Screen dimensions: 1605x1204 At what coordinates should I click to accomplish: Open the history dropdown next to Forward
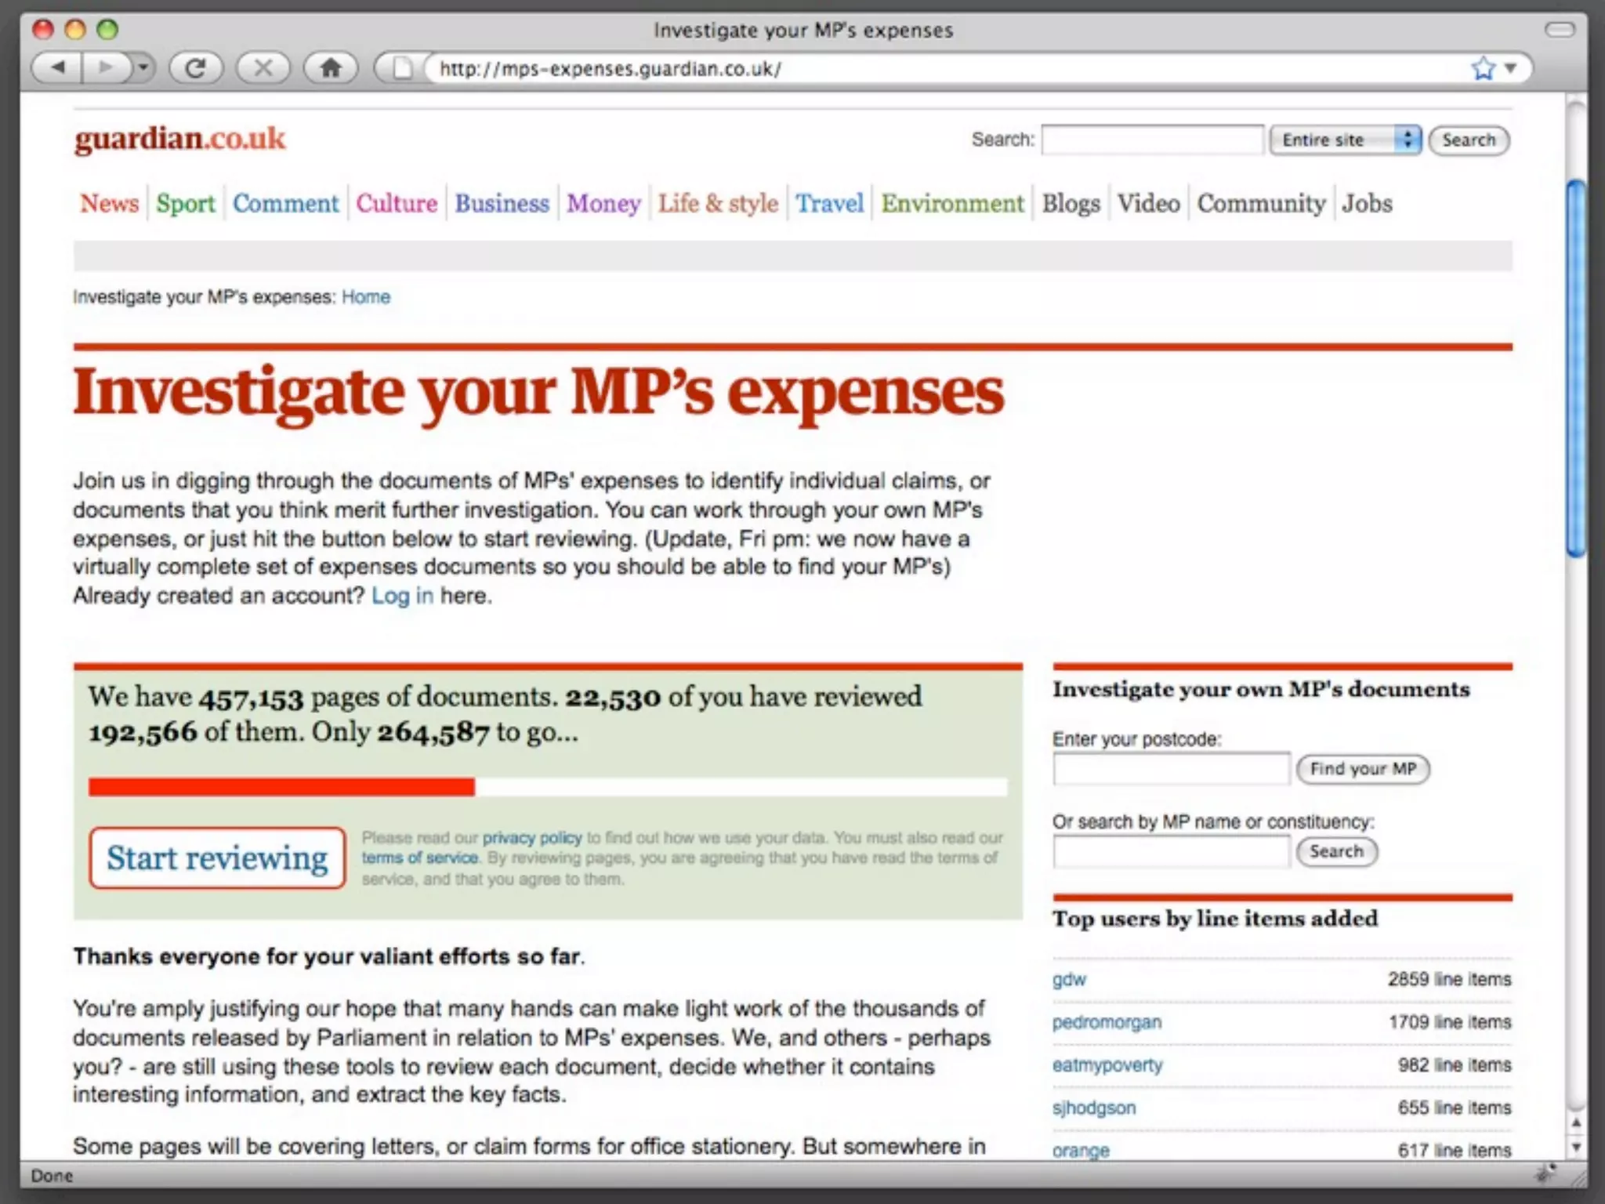(143, 68)
